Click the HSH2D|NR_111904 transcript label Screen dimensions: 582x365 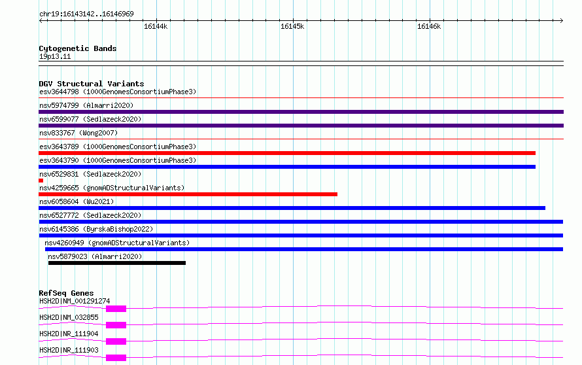pyautogui.click(x=69, y=334)
